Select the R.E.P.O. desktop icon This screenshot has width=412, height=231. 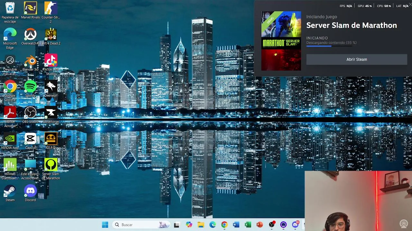(x=51, y=141)
